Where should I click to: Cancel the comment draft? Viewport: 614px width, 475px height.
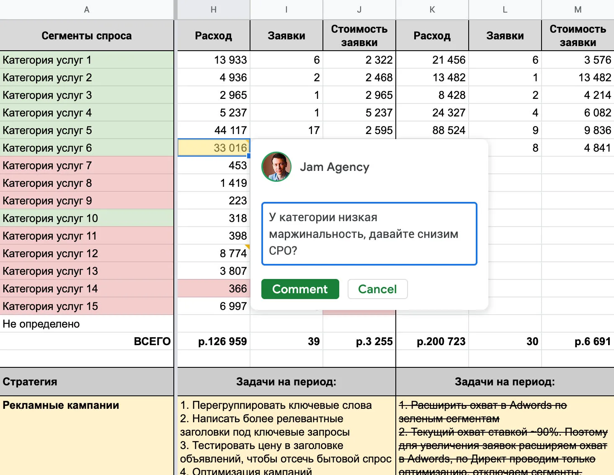[x=377, y=289]
